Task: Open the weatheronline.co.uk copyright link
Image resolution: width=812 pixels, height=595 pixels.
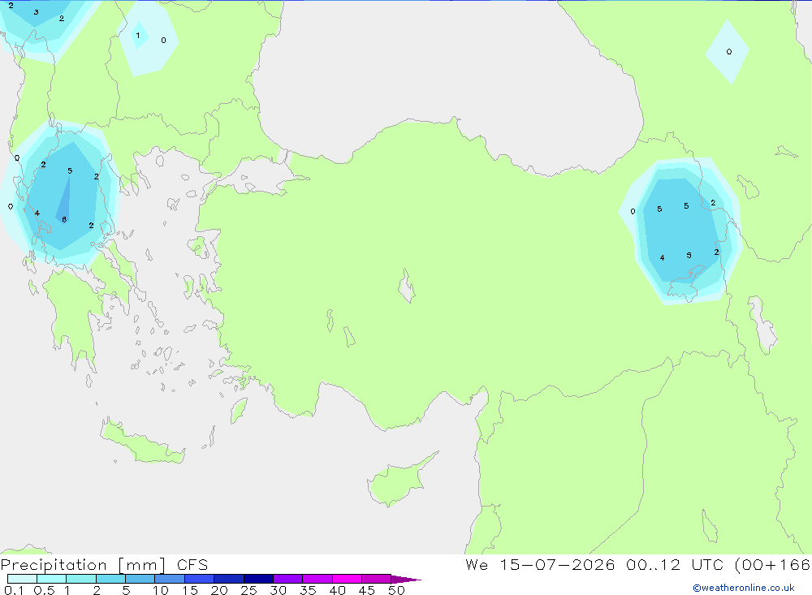Action: point(744,588)
